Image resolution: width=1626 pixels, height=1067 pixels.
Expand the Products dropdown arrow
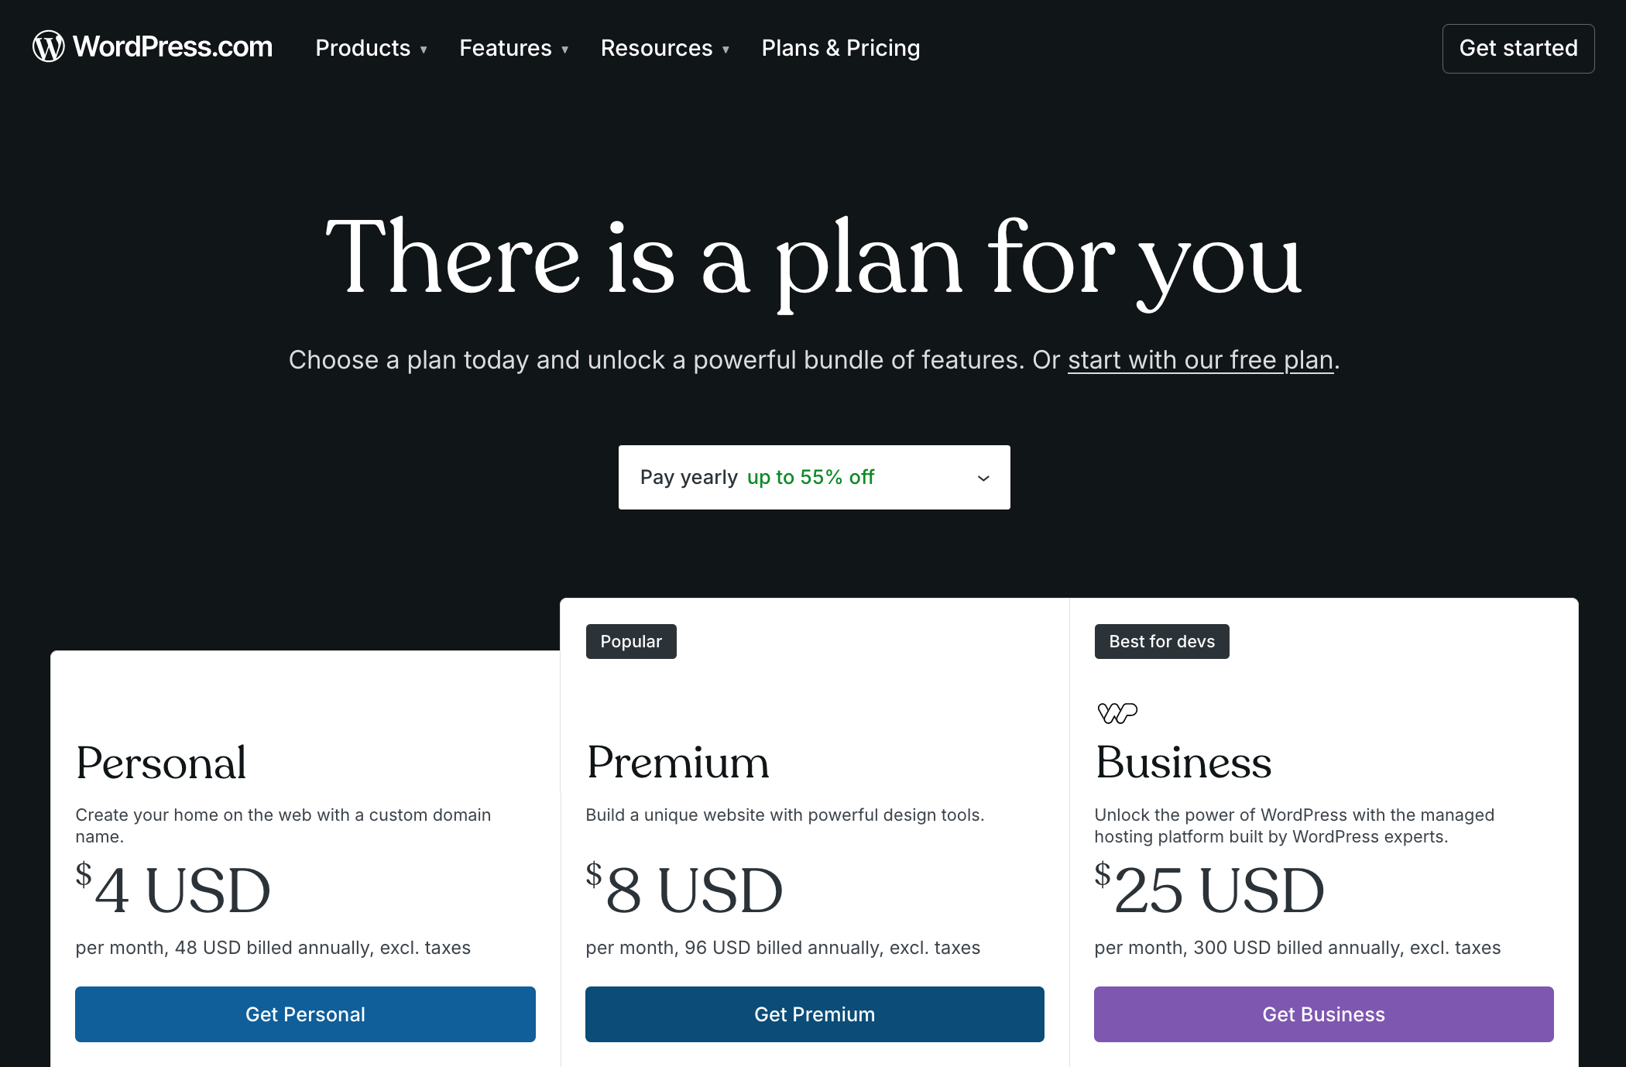click(424, 49)
